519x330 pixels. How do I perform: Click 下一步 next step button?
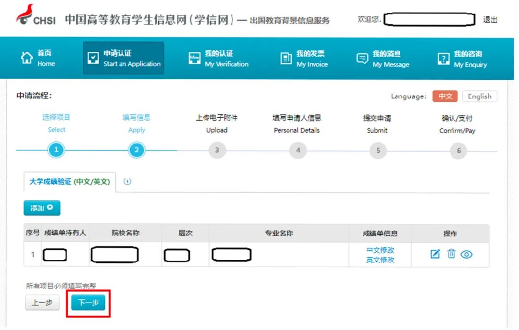coord(88,303)
